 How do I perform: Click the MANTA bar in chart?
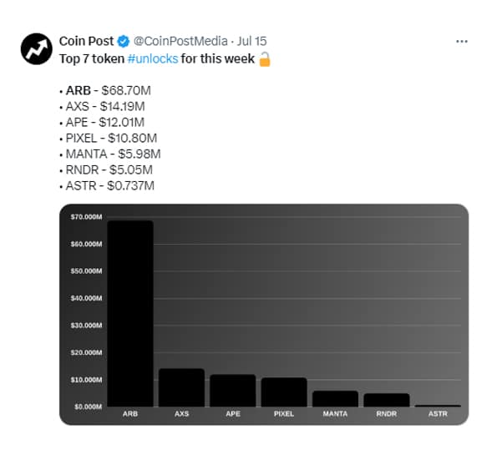point(335,398)
